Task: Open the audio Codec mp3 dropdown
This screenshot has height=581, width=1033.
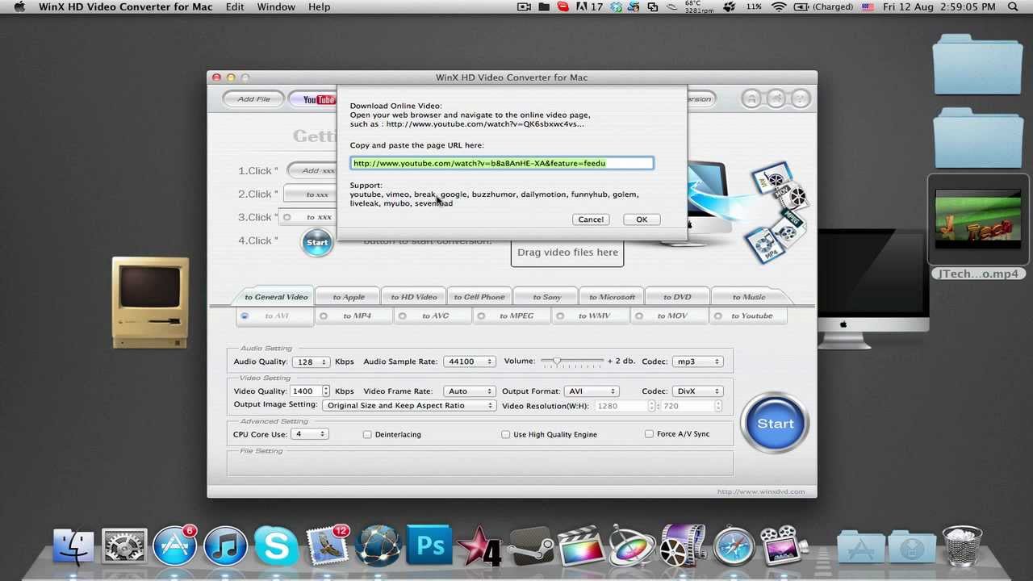Action: pos(698,362)
